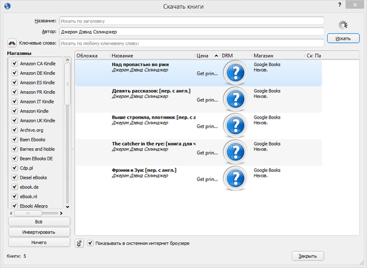Deselect all stores with Ничего button
367x268 pixels.
tap(39, 242)
